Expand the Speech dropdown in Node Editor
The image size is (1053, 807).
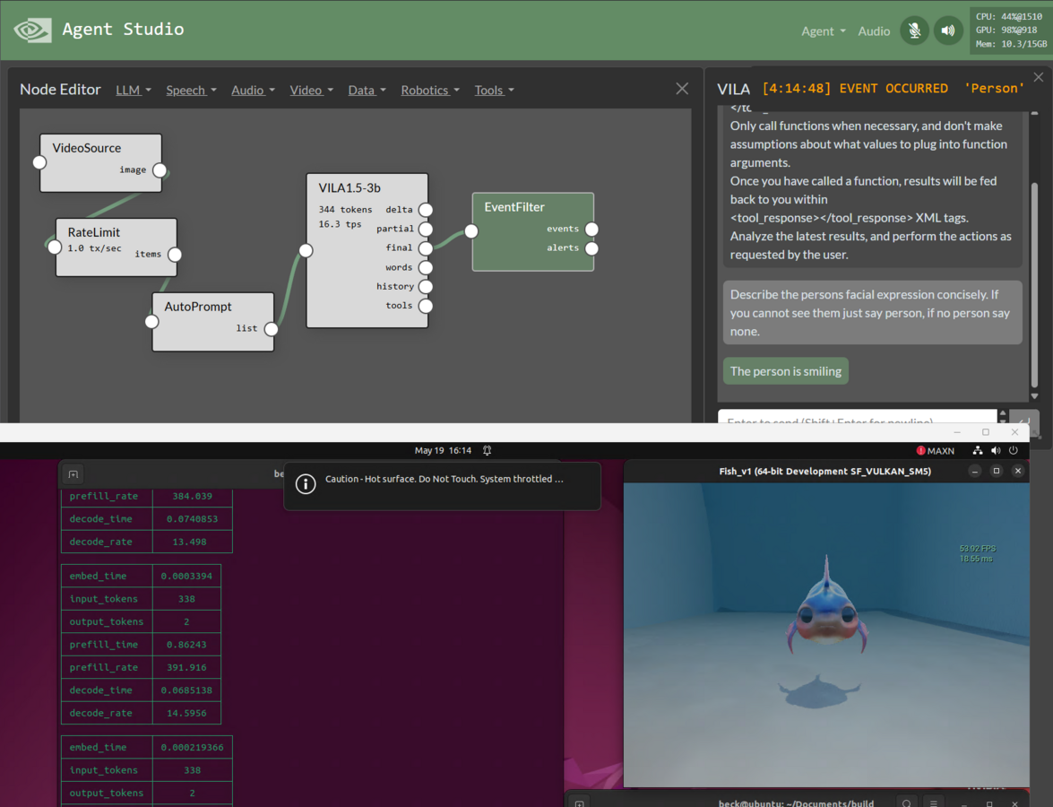point(192,90)
